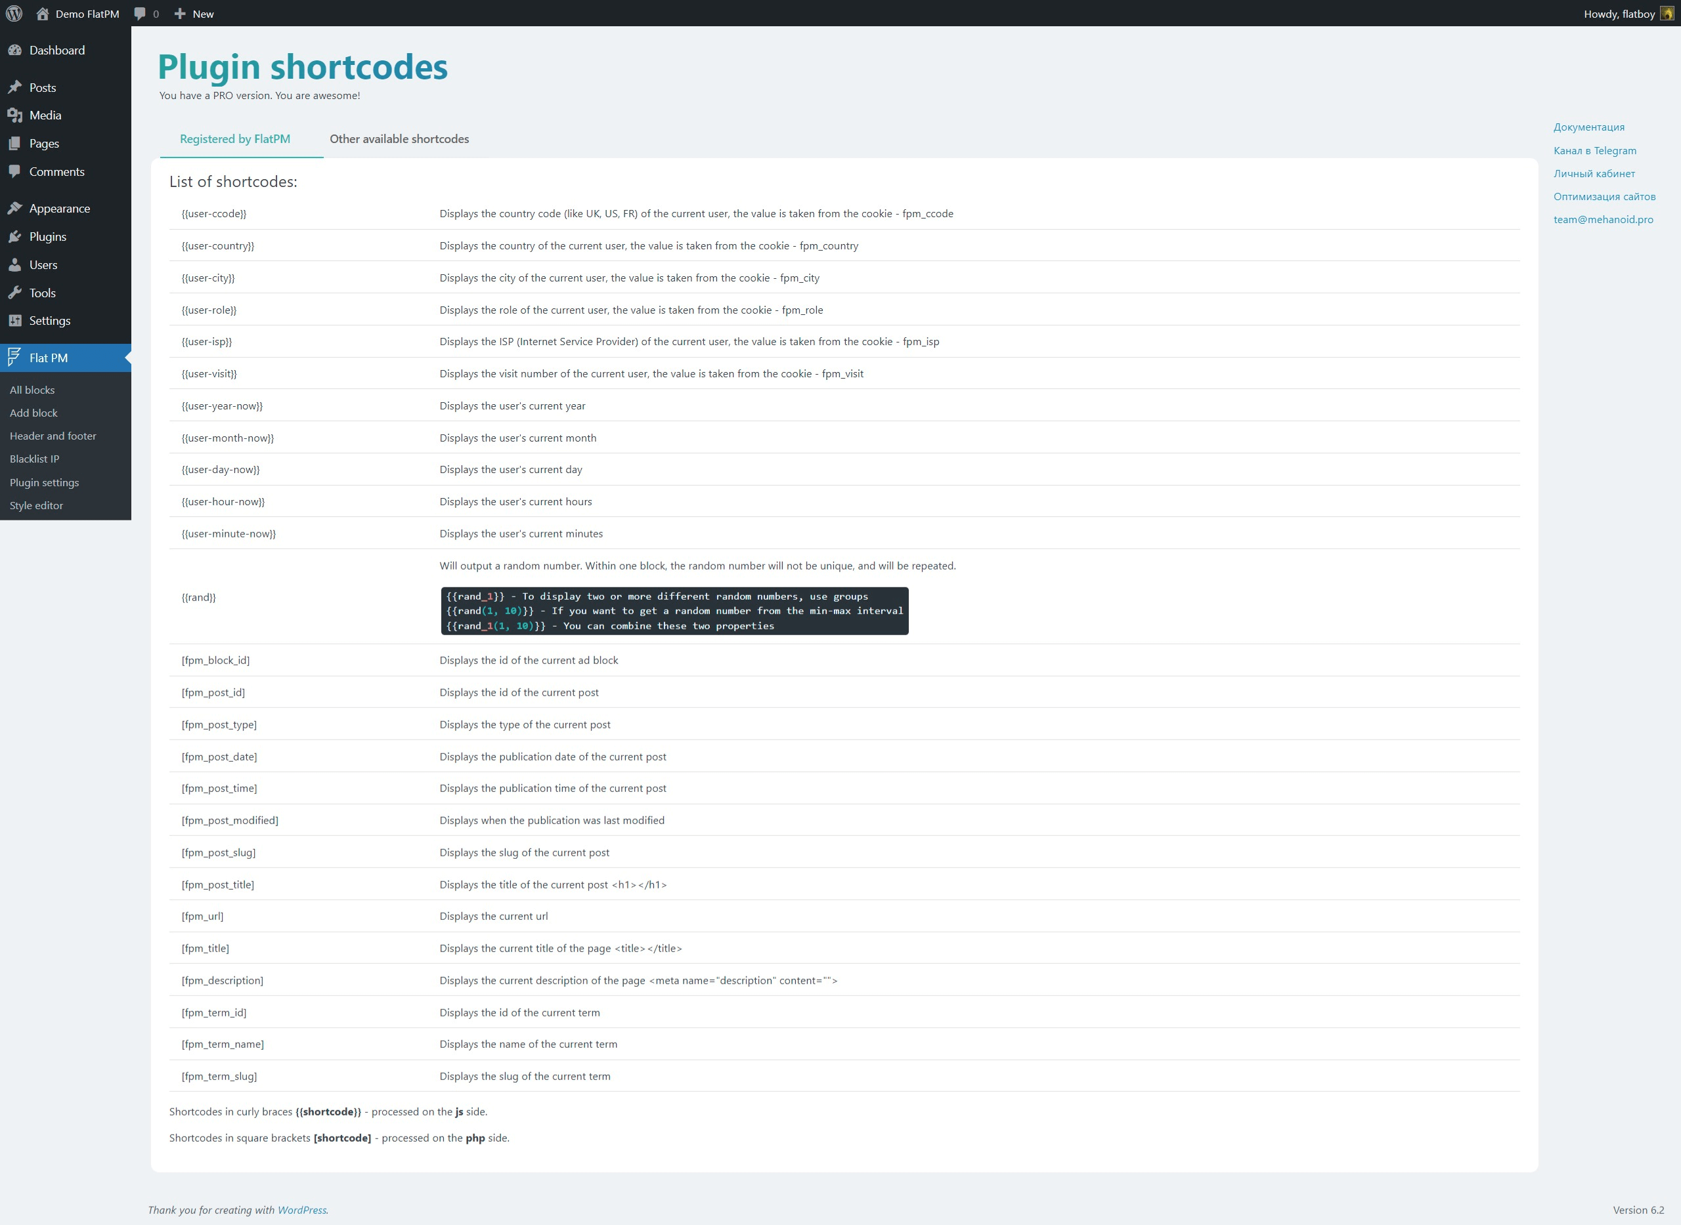Image resolution: width=1681 pixels, height=1225 pixels.
Task: Click the Dashboard gauge icon
Action: tap(15, 50)
